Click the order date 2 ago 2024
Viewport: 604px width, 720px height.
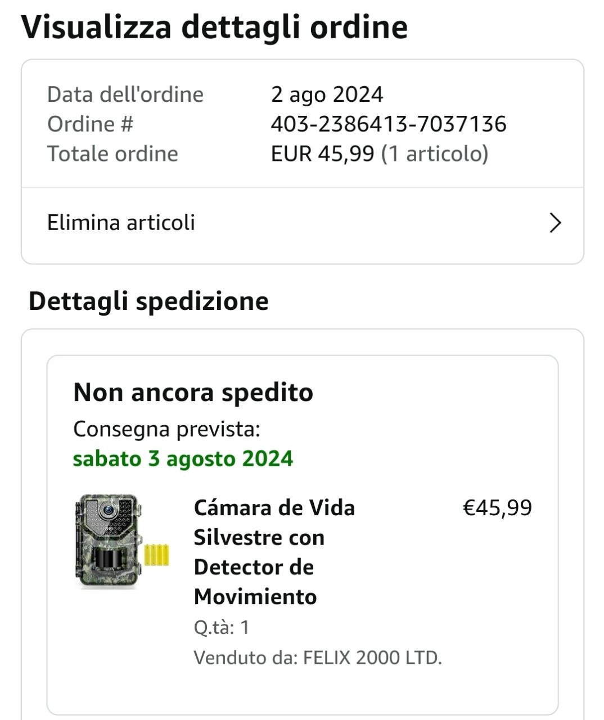point(327,94)
